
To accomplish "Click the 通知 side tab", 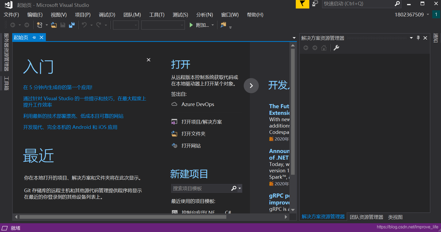I will [x=435, y=38].
